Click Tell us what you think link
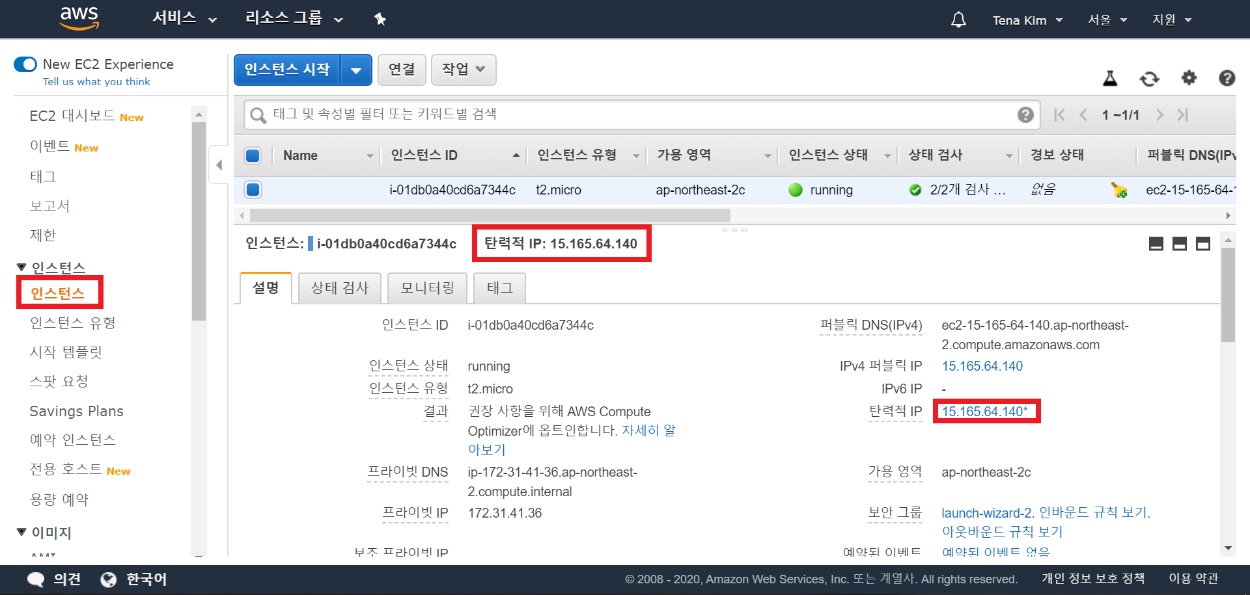1250x595 pixels. 96,82
